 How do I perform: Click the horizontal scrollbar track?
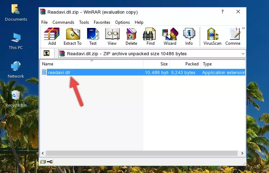tap(142, 153)
